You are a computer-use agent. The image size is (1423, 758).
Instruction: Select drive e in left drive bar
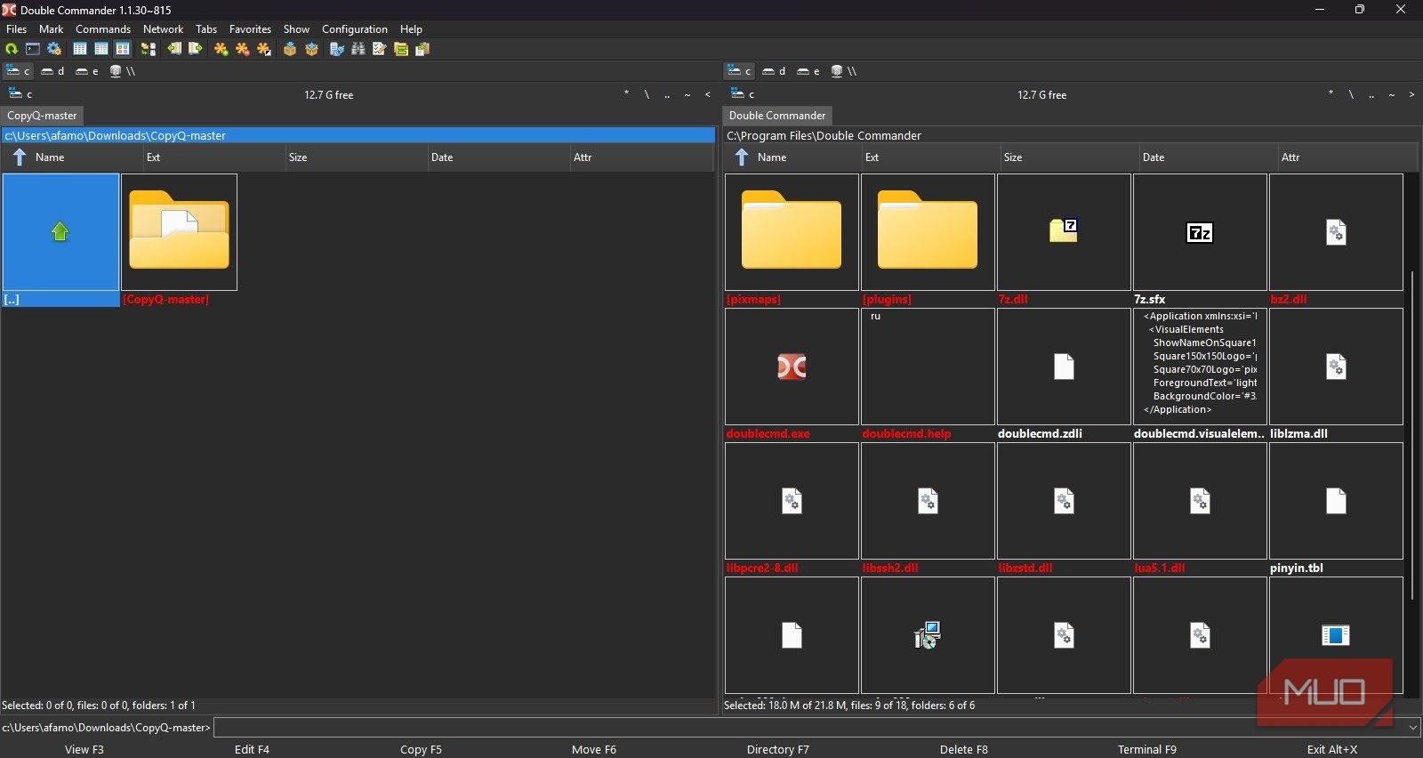point(87,71)
